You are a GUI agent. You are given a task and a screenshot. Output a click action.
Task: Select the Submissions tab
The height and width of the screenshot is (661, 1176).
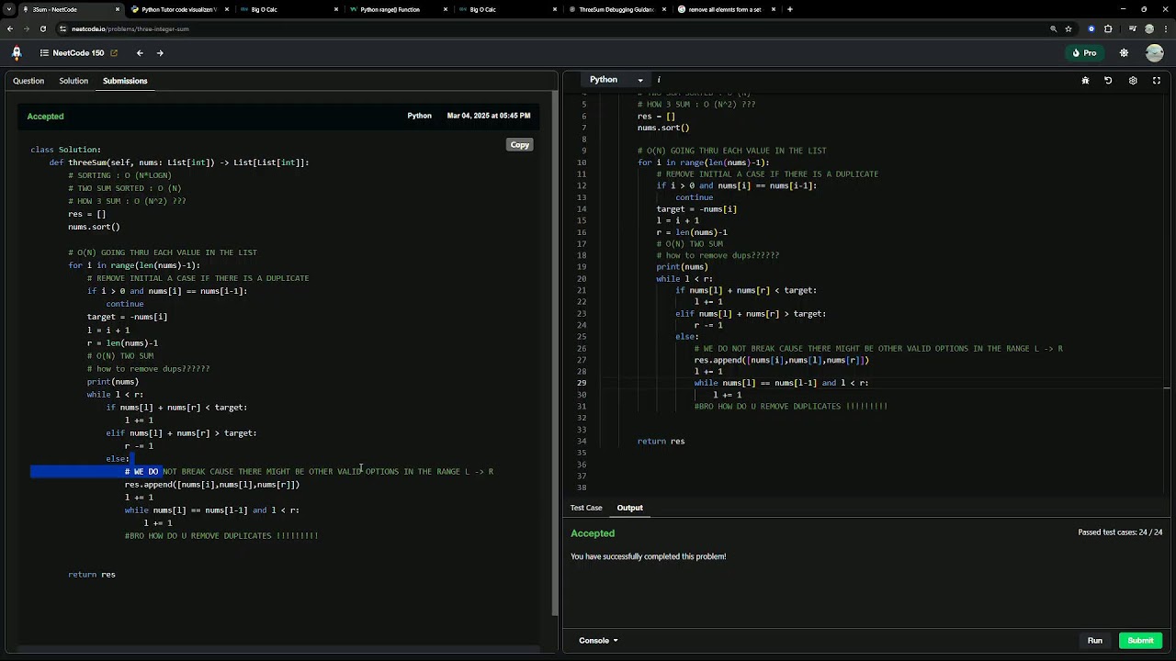pos(125,81)
